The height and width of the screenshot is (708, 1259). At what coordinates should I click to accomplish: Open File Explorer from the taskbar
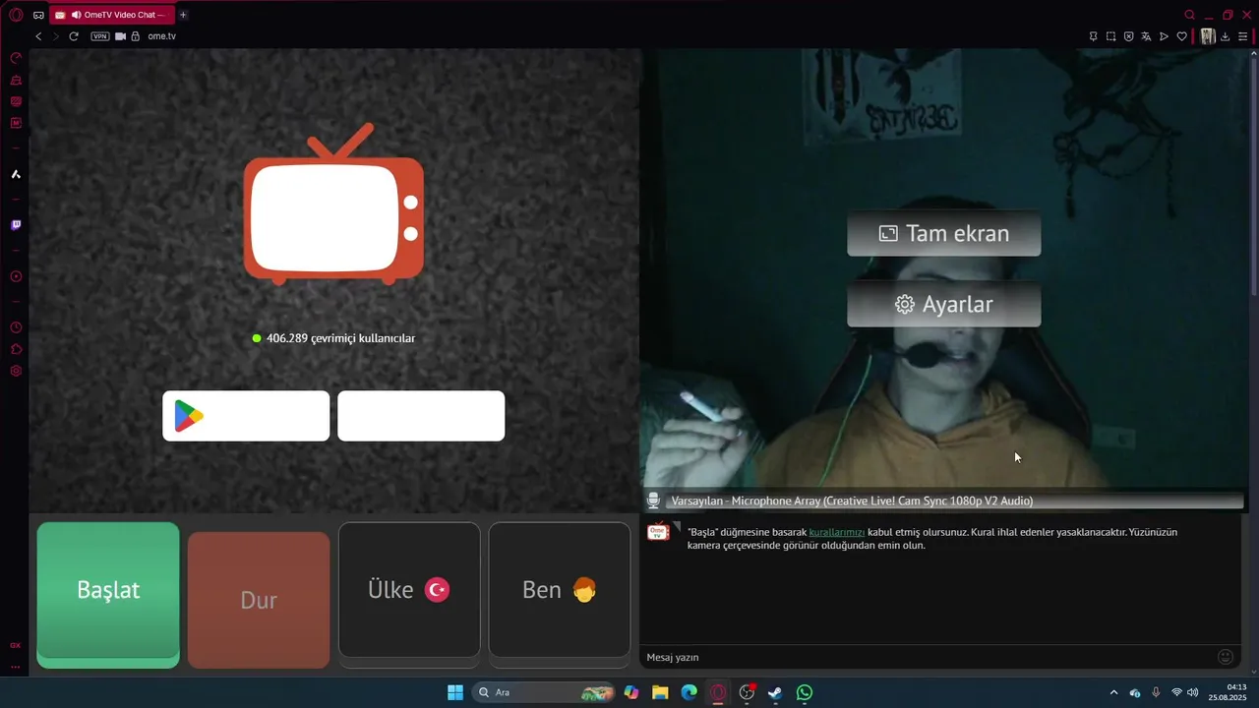(660, 692)
